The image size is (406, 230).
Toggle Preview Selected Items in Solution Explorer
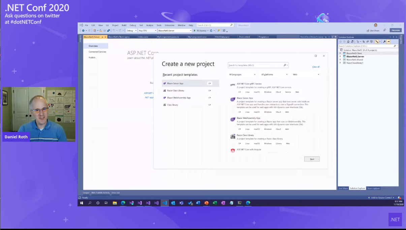pos(388,42)
